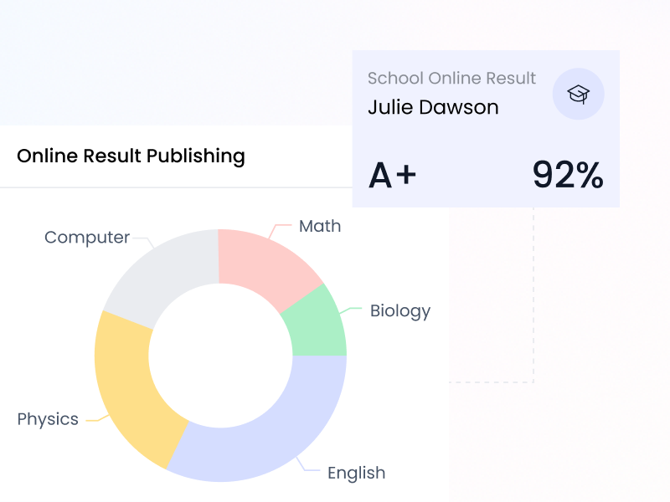Image resolution: width=670 pixels, height=502 pixels.
Task: Expand the School Online Result card
Action: 486,127
